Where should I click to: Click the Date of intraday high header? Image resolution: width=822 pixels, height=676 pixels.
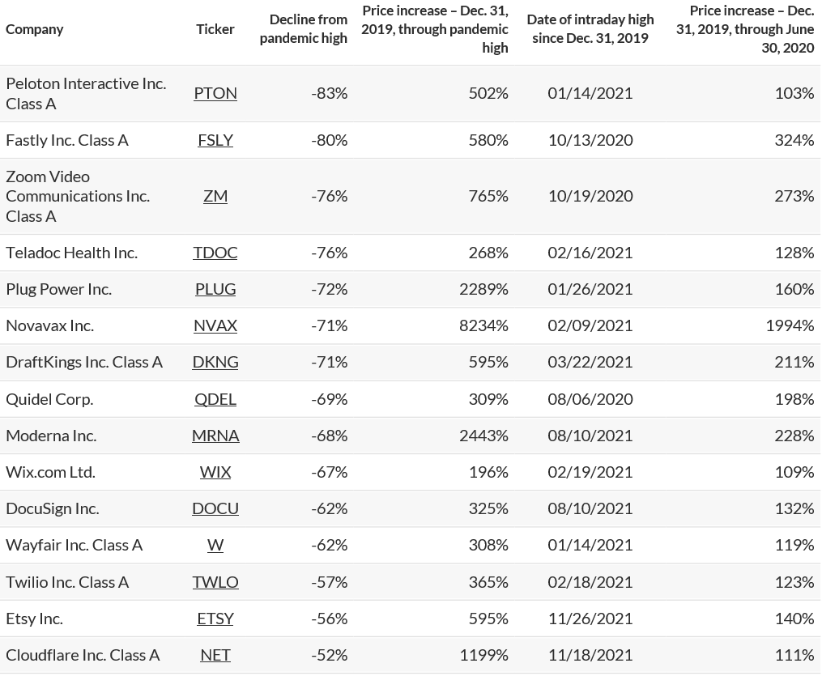590,29
